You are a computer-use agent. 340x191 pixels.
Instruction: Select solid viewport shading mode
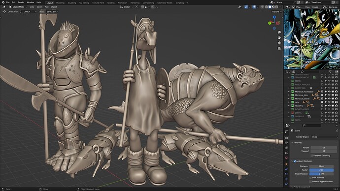click(x=270, y=7)
